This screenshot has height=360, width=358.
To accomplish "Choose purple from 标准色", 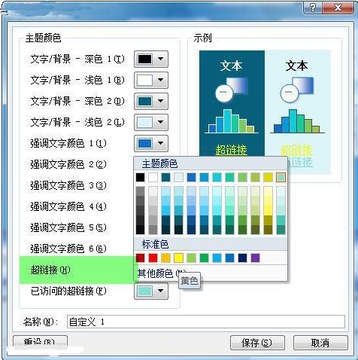I will [x=255, y=258].
